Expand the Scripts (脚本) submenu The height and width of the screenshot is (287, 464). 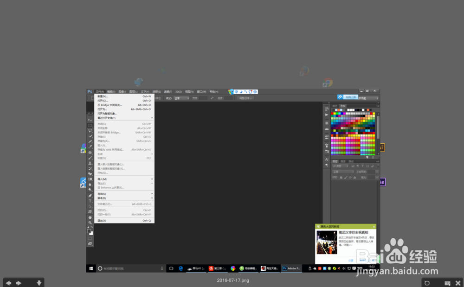pos(124,198)
